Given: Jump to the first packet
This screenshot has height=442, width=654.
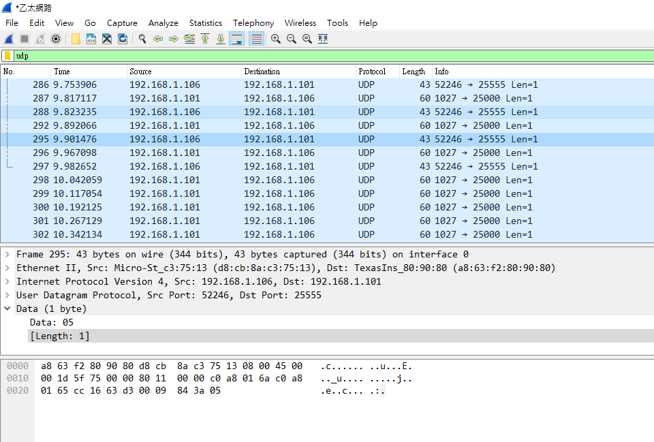Looking at the screenshot, I should point(205,39).
